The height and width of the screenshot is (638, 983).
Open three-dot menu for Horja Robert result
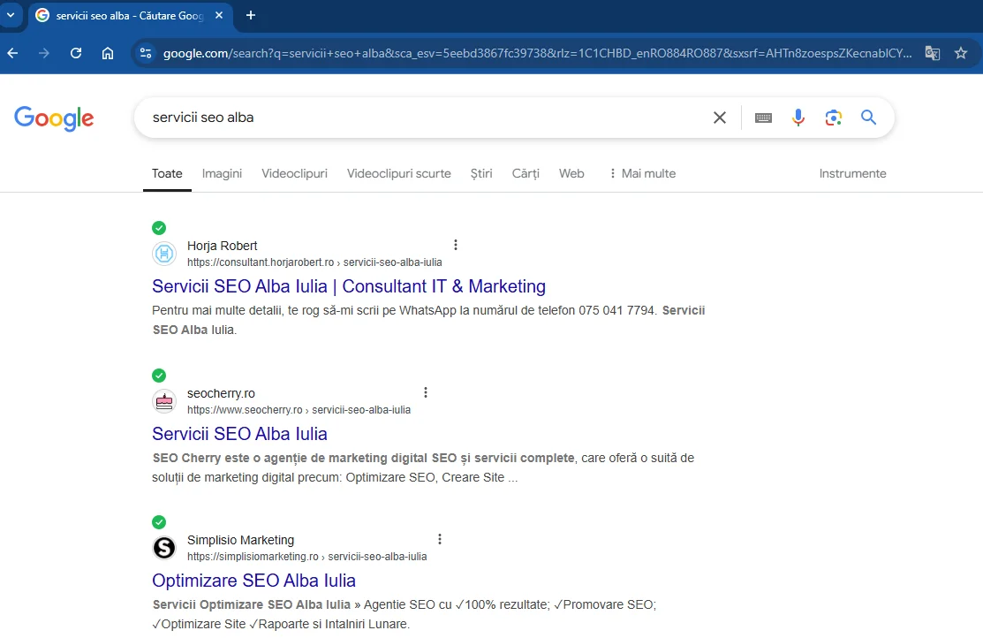[x=456, y=245]
